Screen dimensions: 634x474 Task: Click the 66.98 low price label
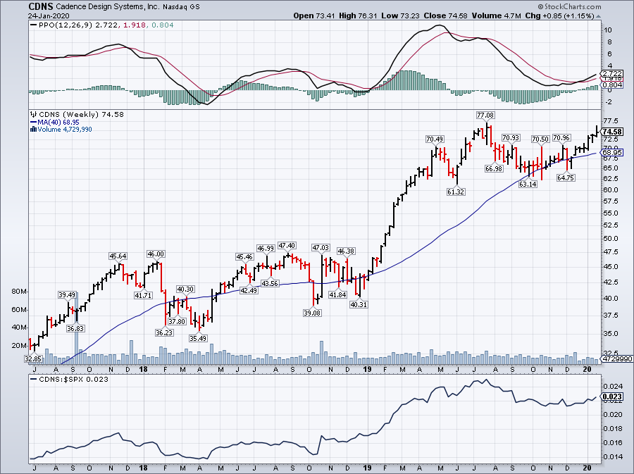click(494, 168)
